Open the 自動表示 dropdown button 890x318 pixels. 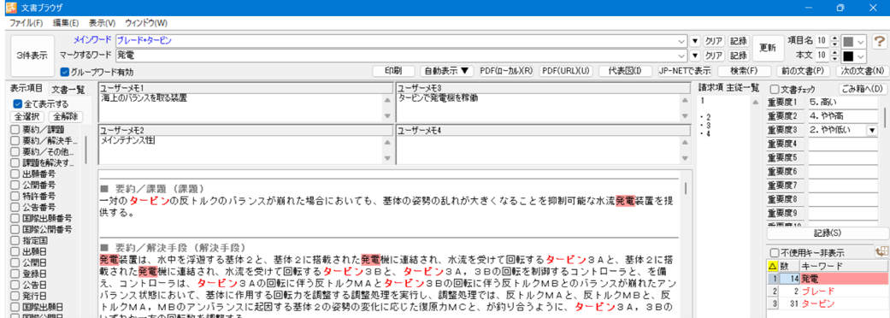coord(446,71)
